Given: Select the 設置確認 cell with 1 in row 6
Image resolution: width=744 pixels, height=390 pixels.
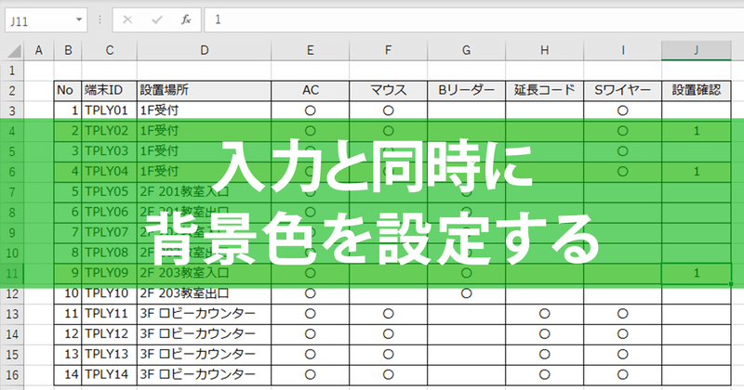Looking at the screenshot, I should click(x=696, y=172).
